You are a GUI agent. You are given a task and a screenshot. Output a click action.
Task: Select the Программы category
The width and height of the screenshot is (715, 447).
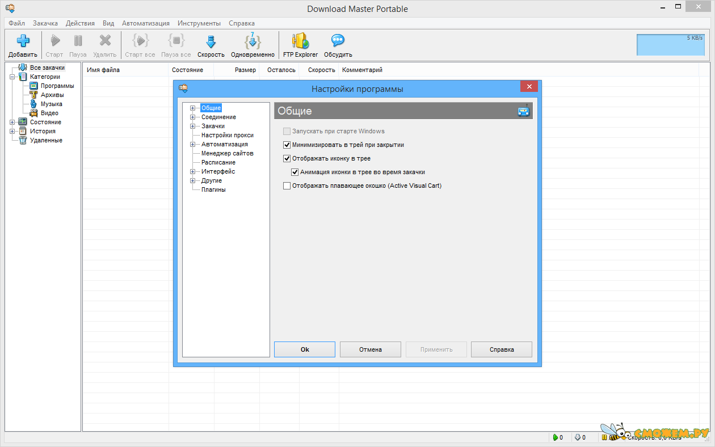point(57,86)
